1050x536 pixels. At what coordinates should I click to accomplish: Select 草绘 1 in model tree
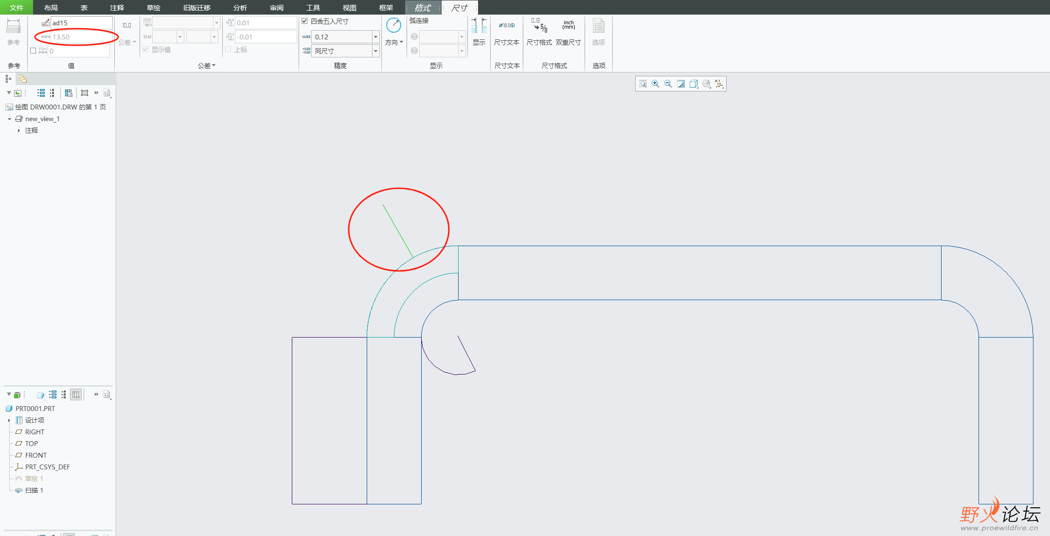34,479
